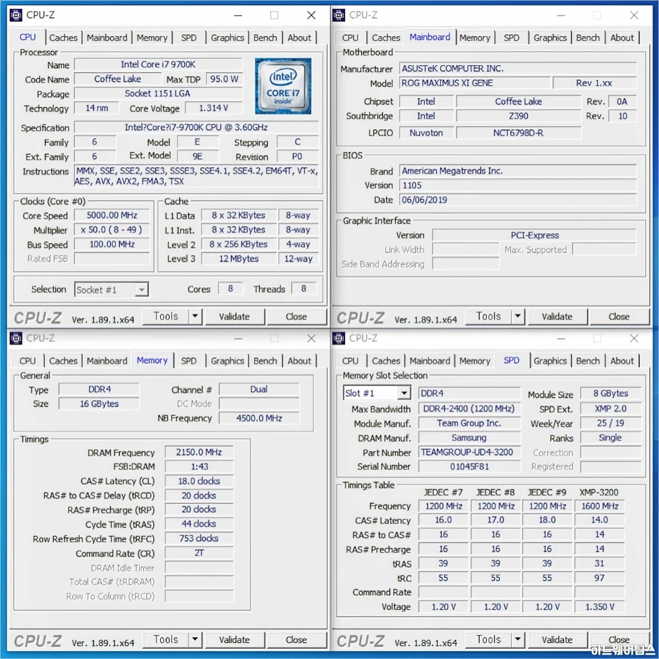Click Tools button in the CPU window
The image size is (659, 659).
click(165, 316)
